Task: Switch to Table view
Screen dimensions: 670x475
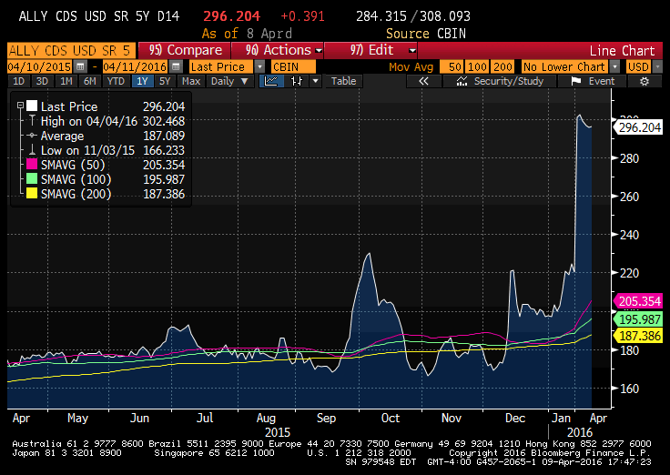Action: click(343, 81)
